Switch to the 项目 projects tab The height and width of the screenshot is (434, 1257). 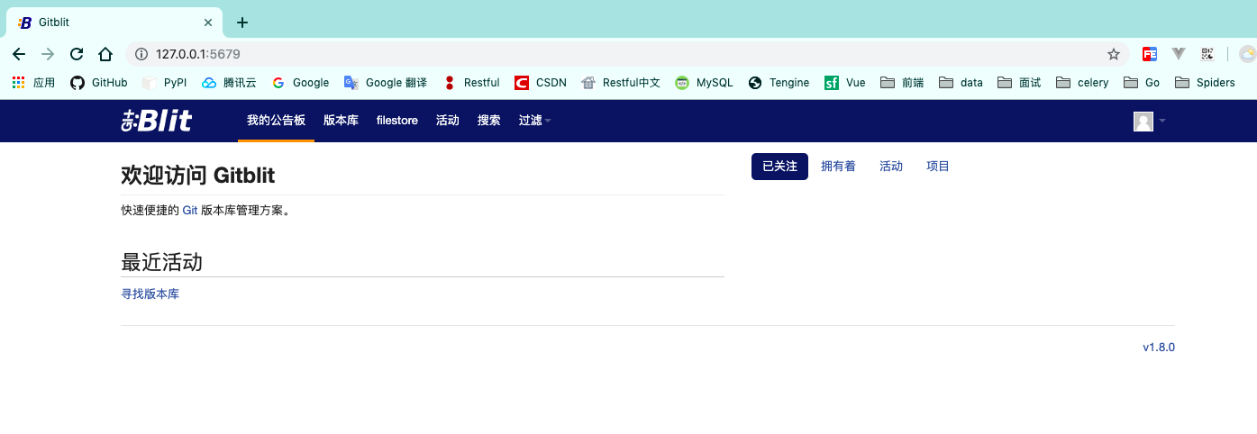(x=938, y=167)
